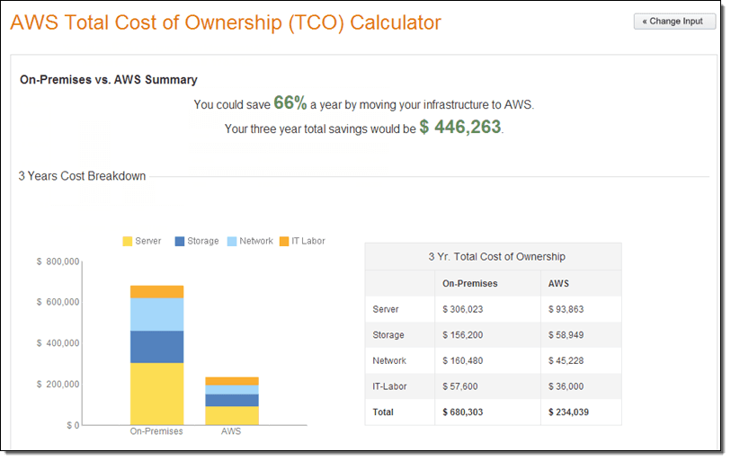
Task: Click the Change Input button
Action: point(674,22)
